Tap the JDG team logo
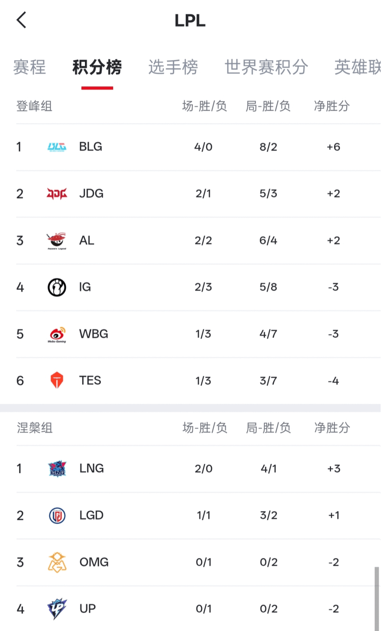This screenshot has height=631, width=381. pyautogui.click(x=57, y=193)
